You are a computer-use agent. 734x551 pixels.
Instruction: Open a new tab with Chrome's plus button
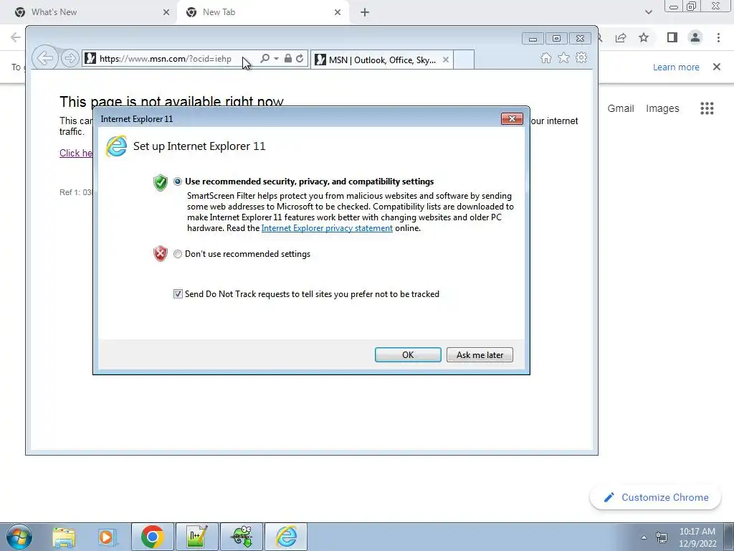(x=365, y=12)
